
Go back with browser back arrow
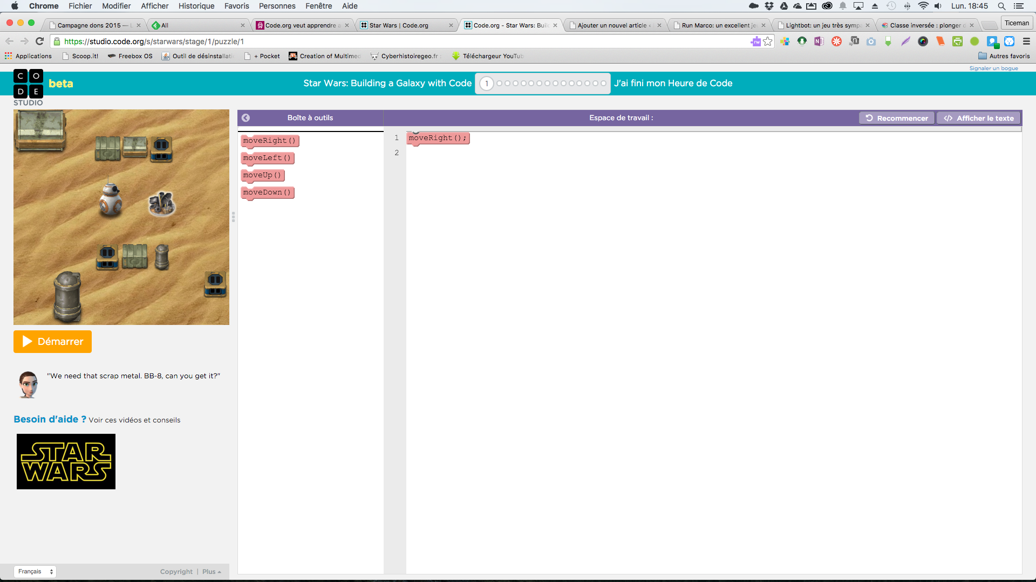coord(9,41)
